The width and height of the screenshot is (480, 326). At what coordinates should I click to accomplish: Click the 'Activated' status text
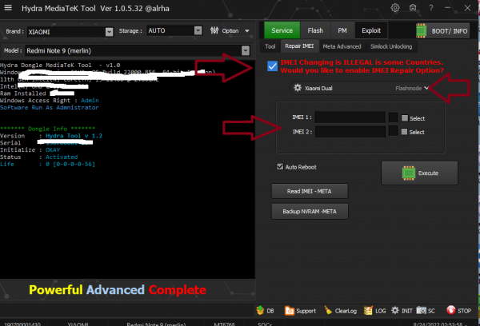point(62,157)
